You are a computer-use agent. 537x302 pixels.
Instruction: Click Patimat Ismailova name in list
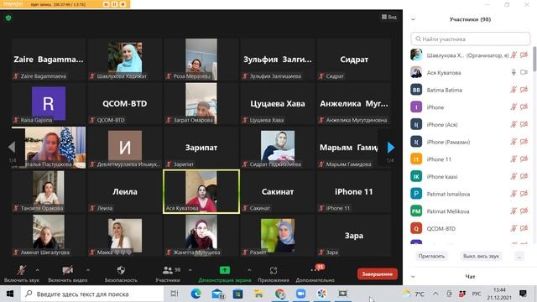(448, 194)
